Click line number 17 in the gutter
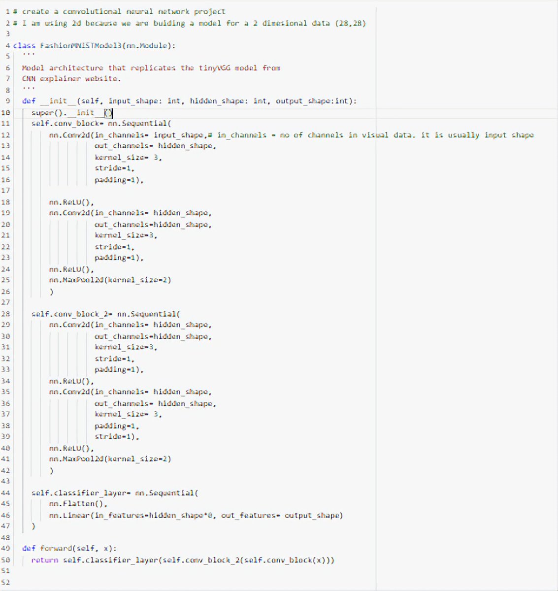558x591 pixels. 6,191
